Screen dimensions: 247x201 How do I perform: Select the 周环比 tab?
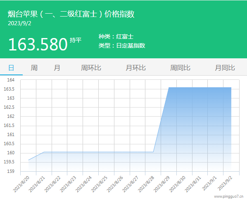(x=91, y=68)
